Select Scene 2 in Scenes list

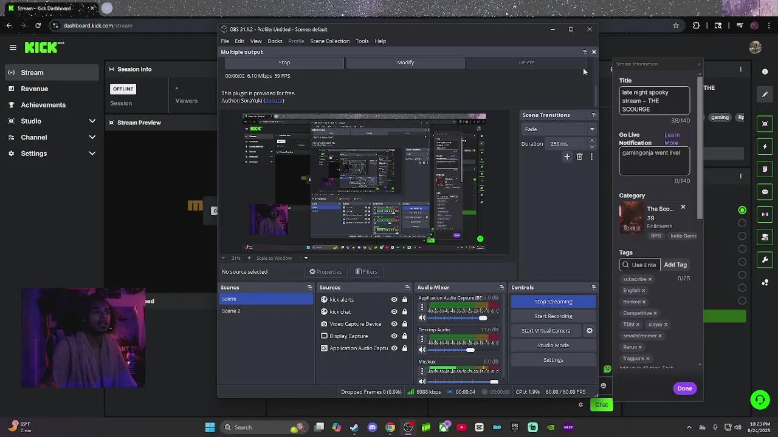point(266,311)
